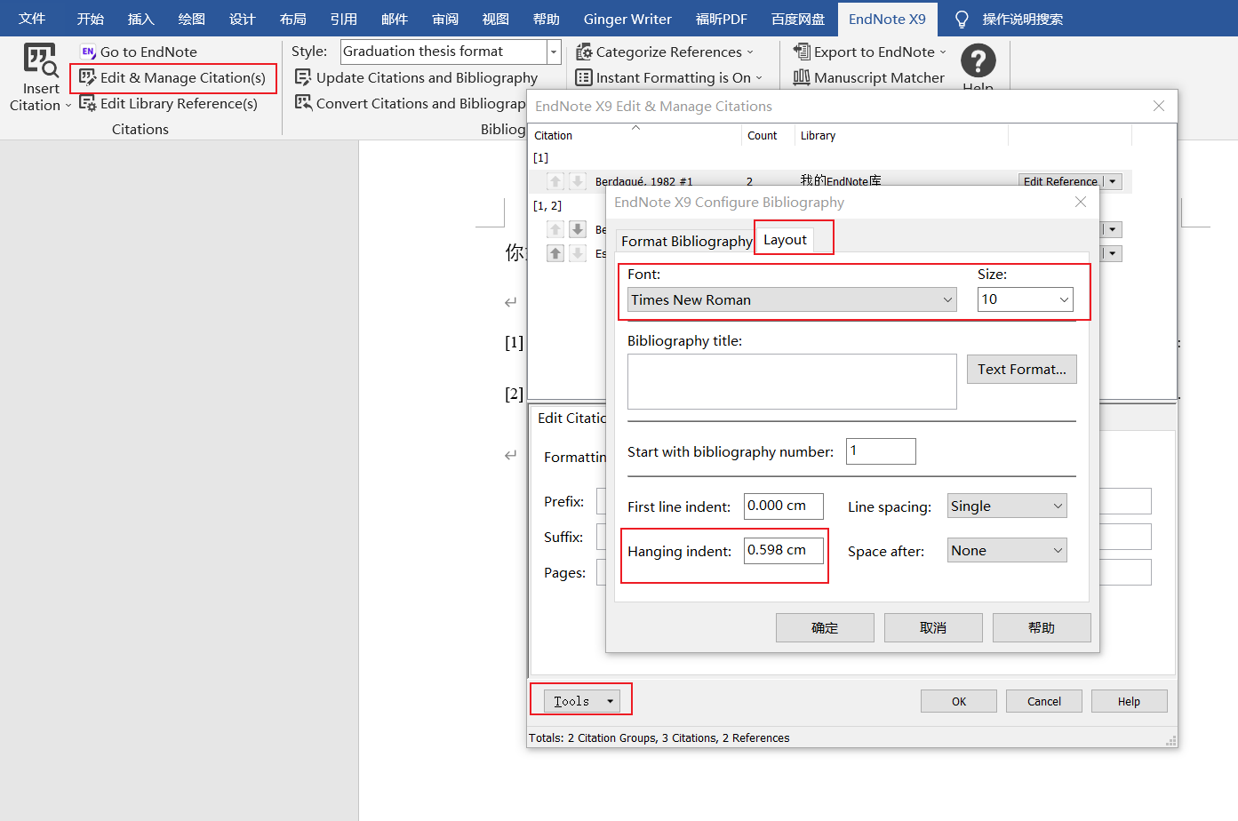This screenshot has width=1238, height=821.
Task: Close the Edit & Manage Citations dialog
Action: click(1159, 107)
